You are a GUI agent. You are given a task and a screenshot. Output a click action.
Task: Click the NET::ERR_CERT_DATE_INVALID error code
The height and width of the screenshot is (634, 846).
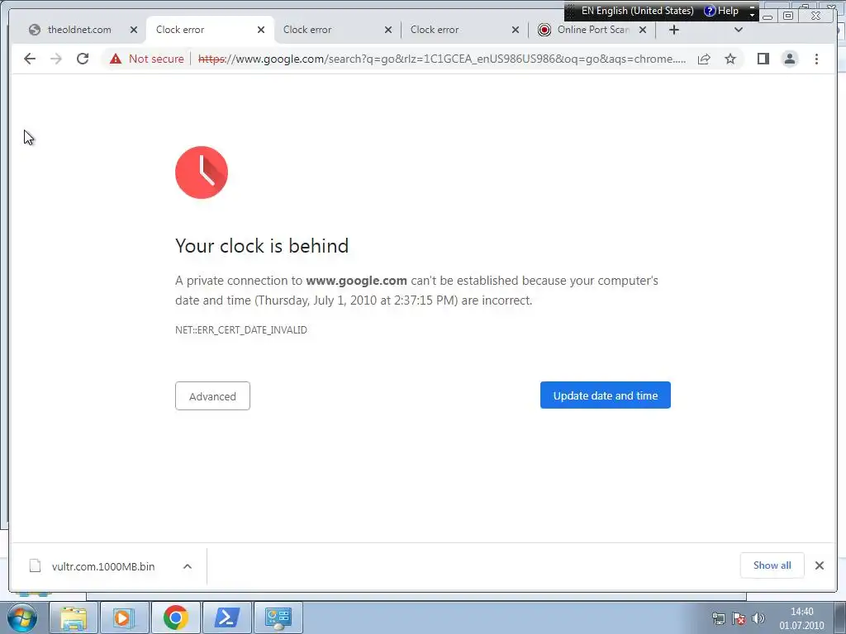241,330
